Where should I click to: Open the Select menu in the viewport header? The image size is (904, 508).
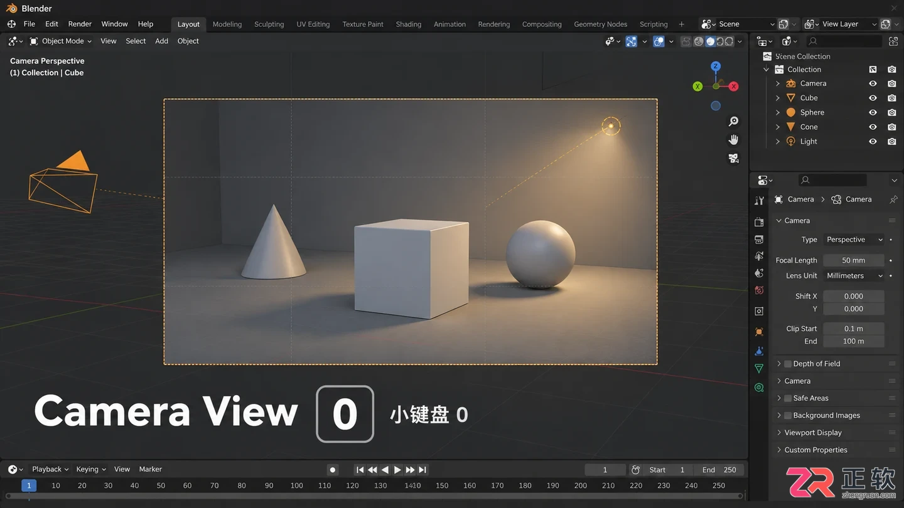click(136, 41)
